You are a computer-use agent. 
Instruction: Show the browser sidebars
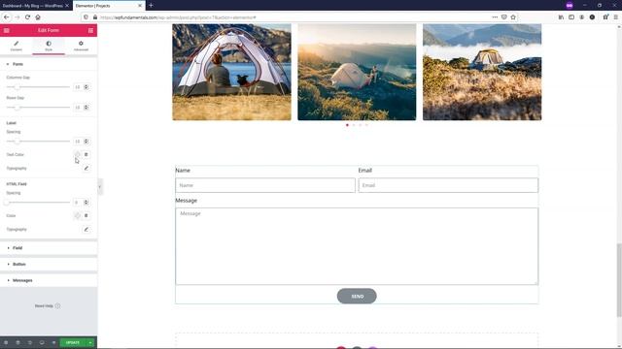(571, 17)
